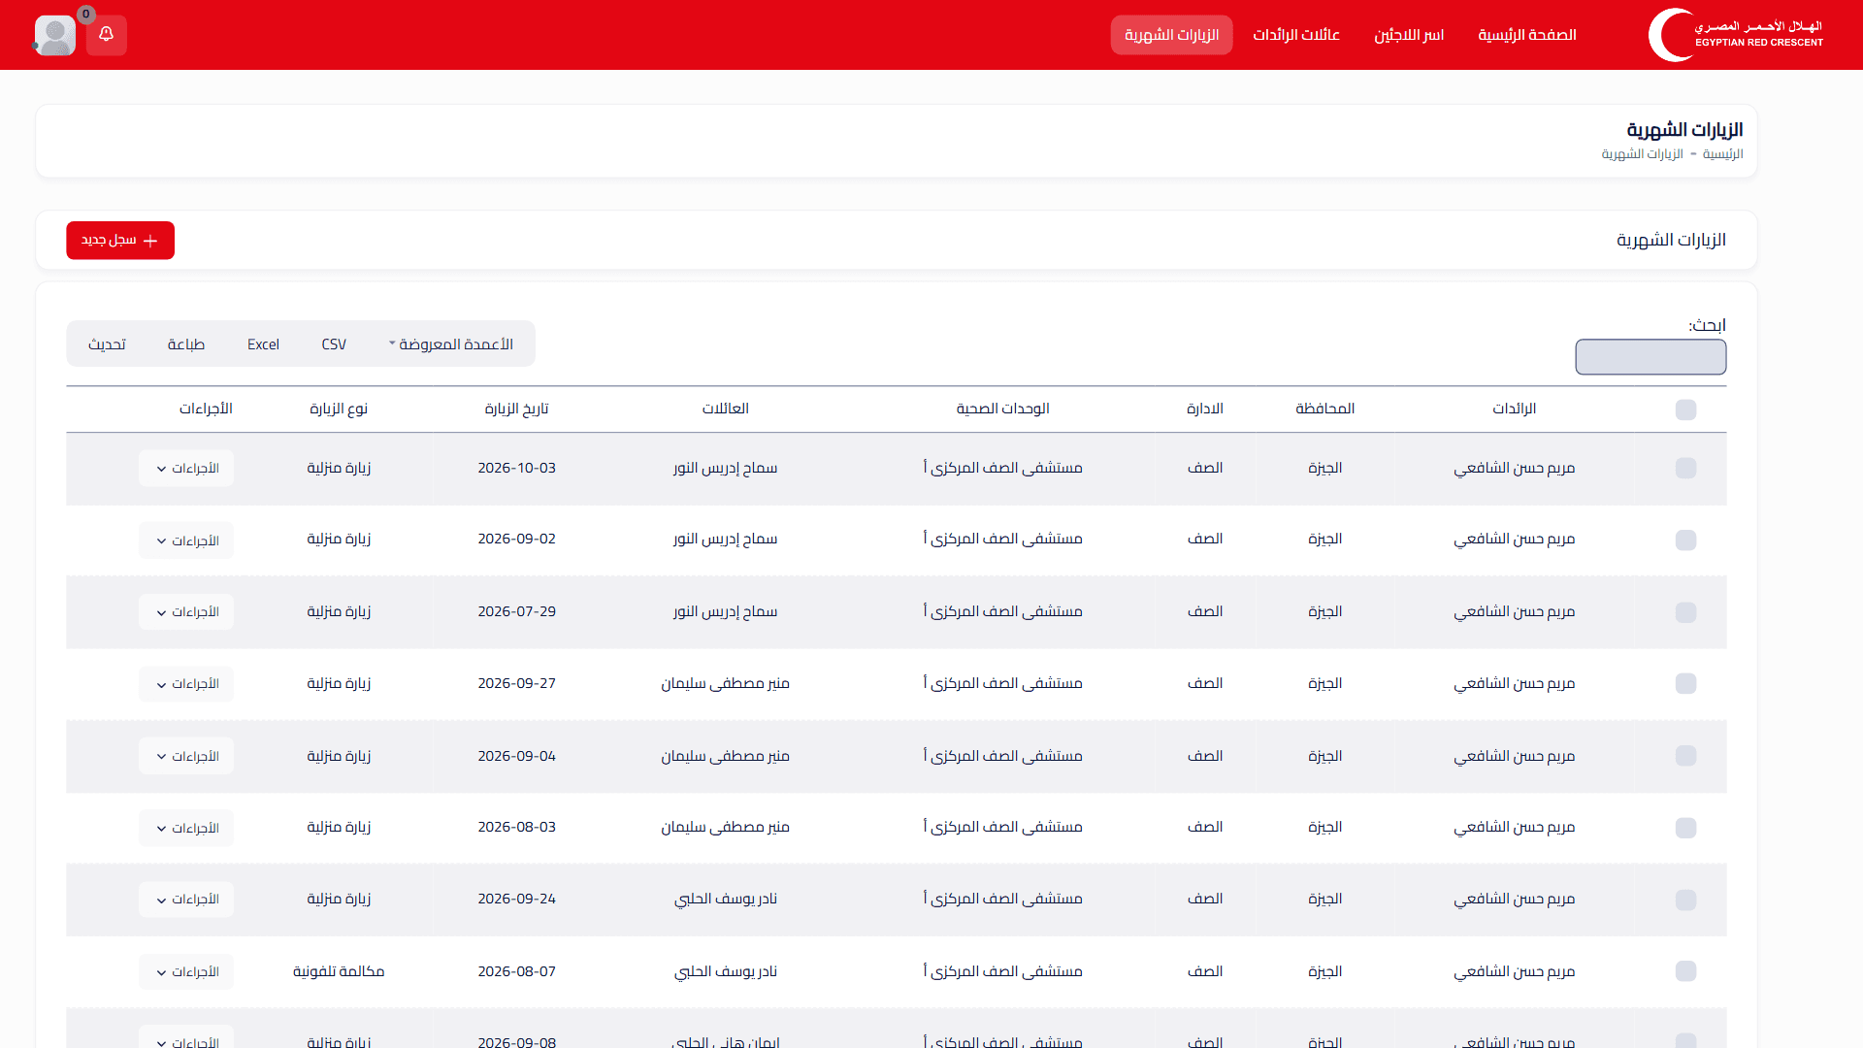The image size is (1863, 1048).
Task: Sort by المحافظة column header
Action: tap(1324, 409)
